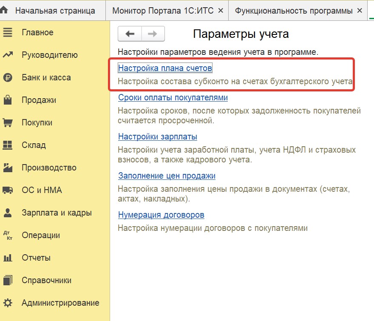Open Настройка плана счетов link

165,68
